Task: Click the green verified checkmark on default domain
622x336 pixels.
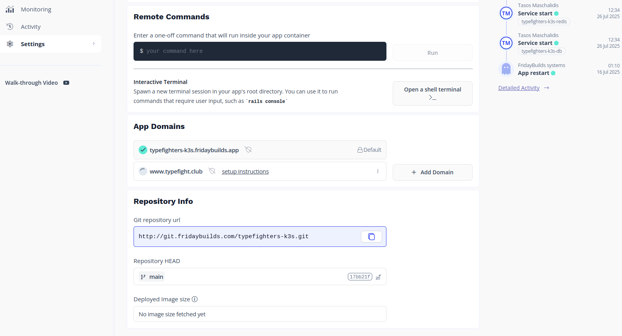Action: coord(143,150)
